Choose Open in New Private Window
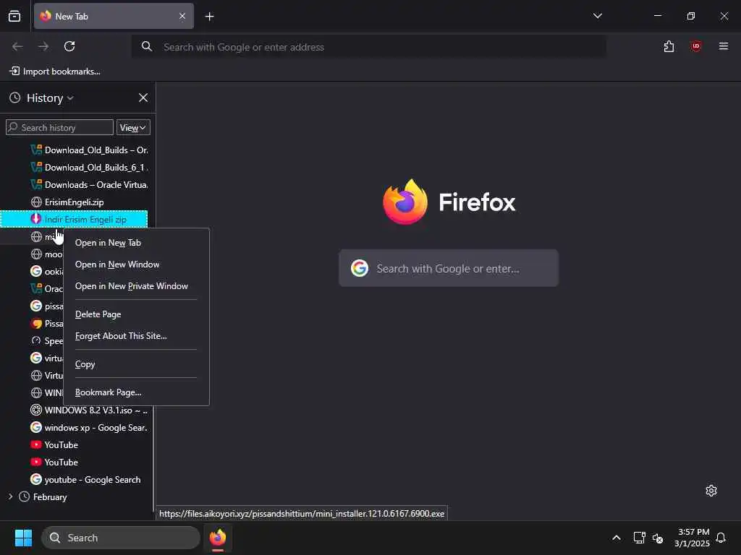Viewport: 741px width, 555px height. pyautogui.click(x=136, y=286)
